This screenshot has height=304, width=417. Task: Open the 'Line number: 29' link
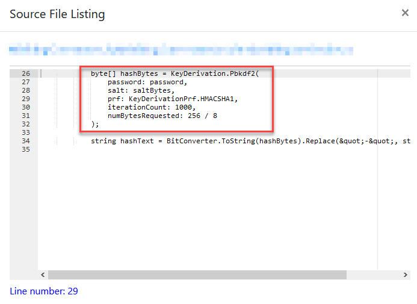click(44, 291)
